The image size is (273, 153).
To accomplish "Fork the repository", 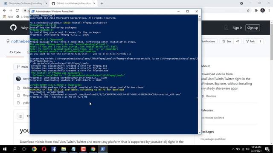I will [250, 41].
